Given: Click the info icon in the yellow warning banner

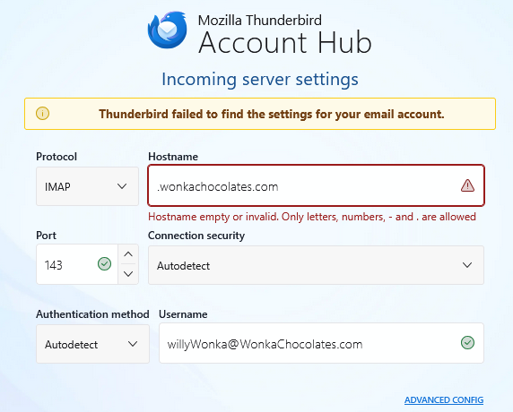Looking at the screenshot, I should [42, 114].
